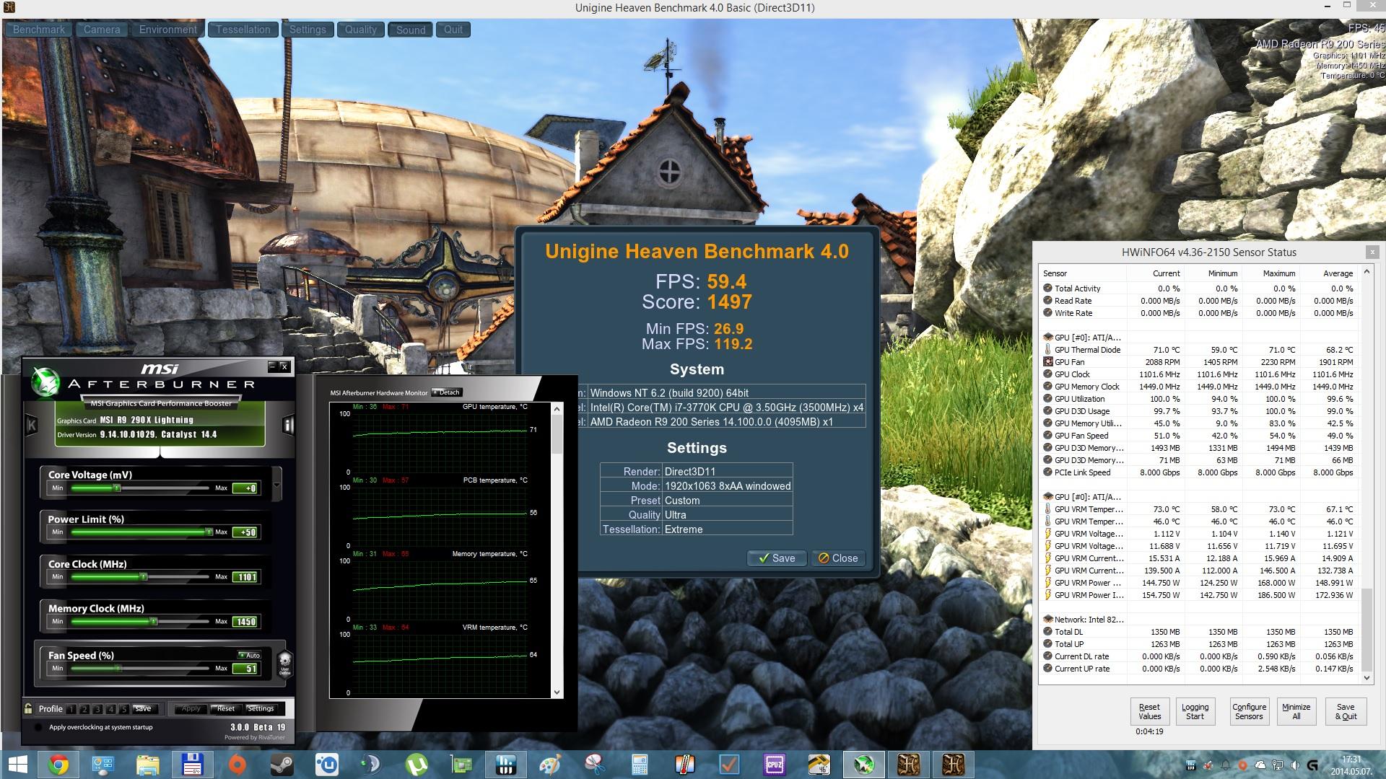Click Afterburner Reset button
Viewport: 1386px width, 779px height.
click(x=225, y=708)
